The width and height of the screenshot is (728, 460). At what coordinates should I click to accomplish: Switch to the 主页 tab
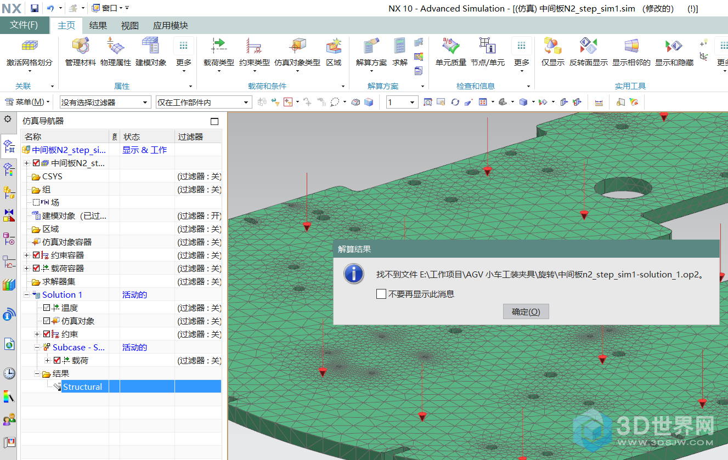(66, 26)
